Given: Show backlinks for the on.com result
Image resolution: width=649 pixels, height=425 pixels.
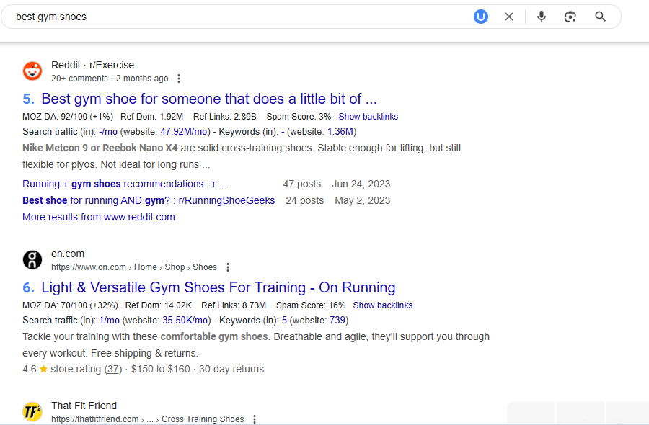Looking at the screenshot, I should pos(383,305).
